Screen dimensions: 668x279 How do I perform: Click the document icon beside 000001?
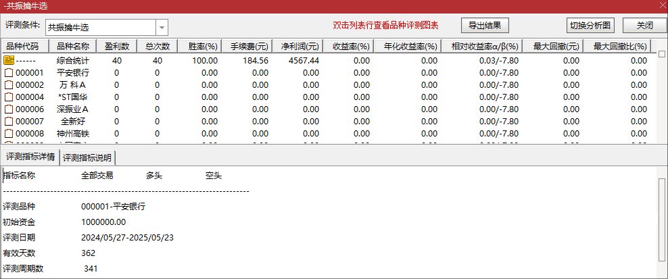[x=9, y=73]
